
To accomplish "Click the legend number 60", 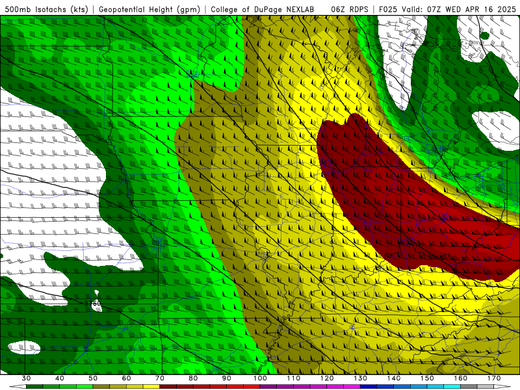I will [126, 378].
